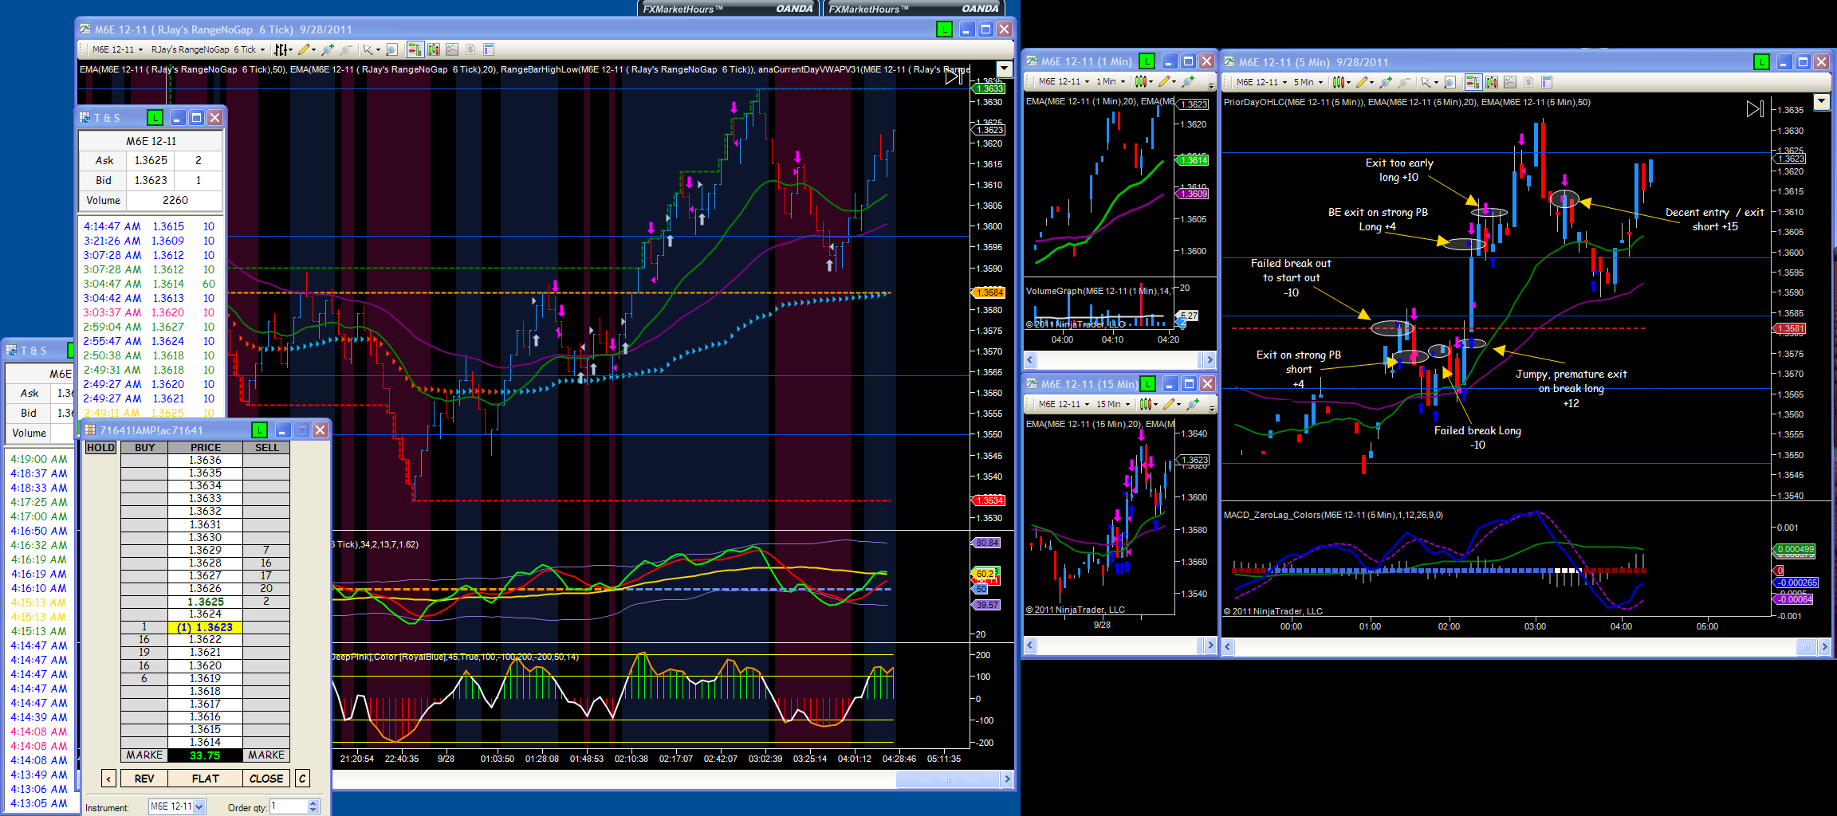The image size is (1837, 816).
Task: Open the 5 Min interval dropdown
Action: [1308, 82]
